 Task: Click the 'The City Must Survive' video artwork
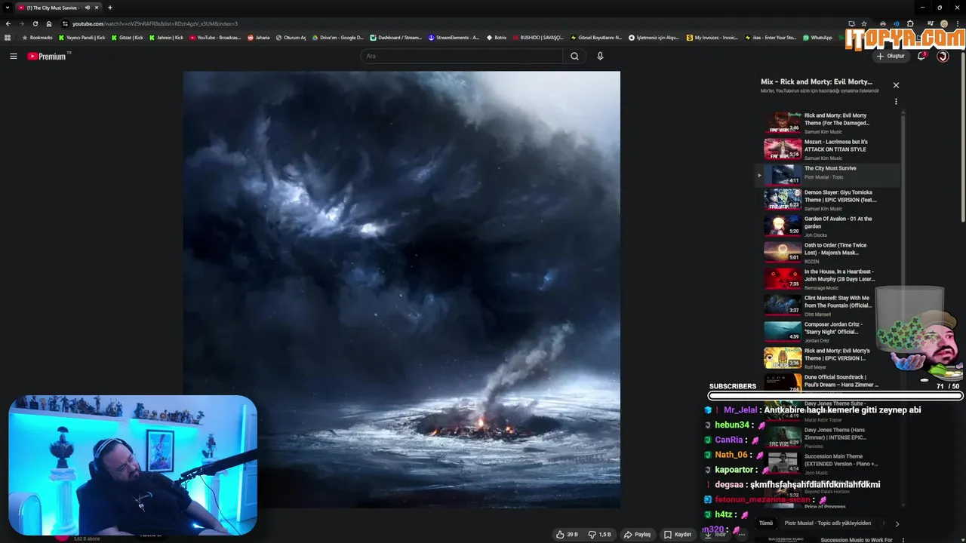click(x=401, y=290)
